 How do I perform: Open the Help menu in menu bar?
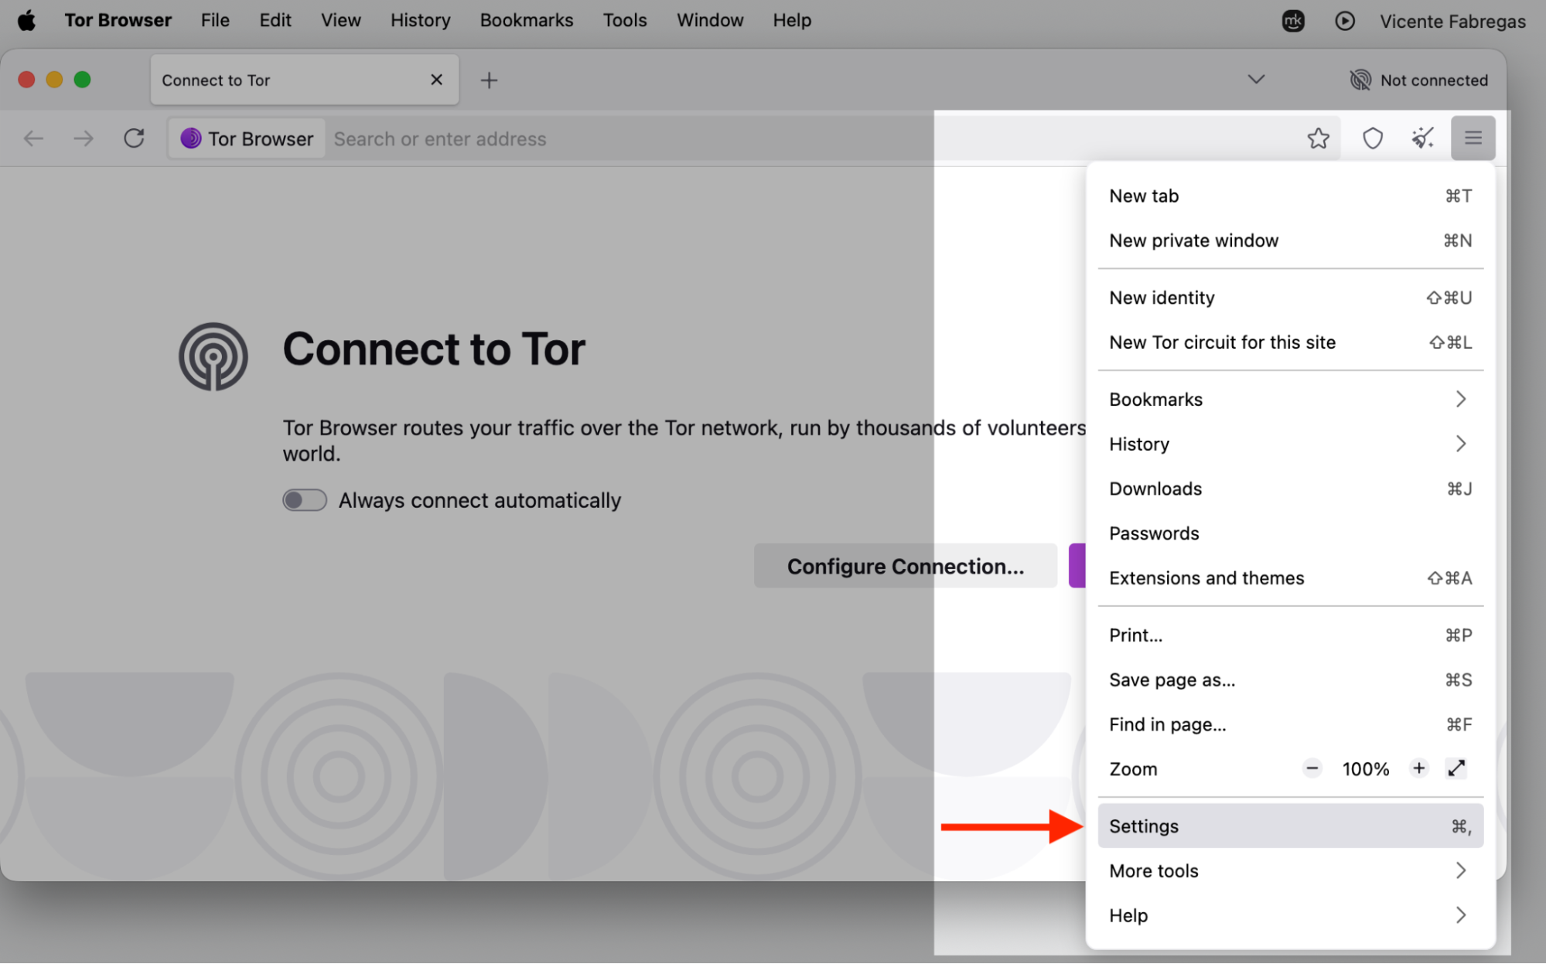[792, 20]
